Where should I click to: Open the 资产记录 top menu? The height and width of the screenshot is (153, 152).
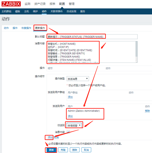click(x=40, y=4)
